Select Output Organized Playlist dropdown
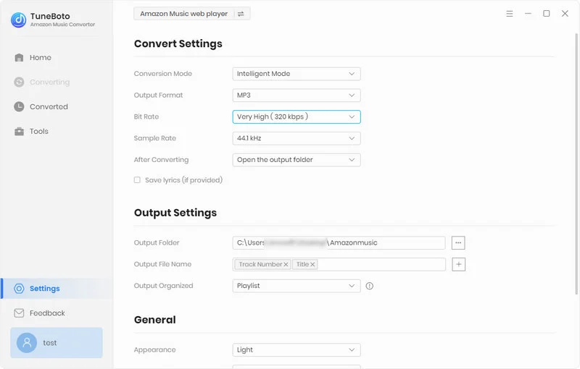 pyautogui.click(x=297, y=286)
